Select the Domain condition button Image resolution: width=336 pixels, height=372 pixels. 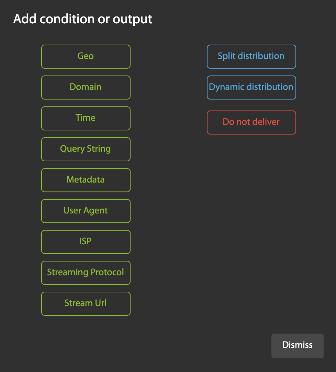pos(86,88)
